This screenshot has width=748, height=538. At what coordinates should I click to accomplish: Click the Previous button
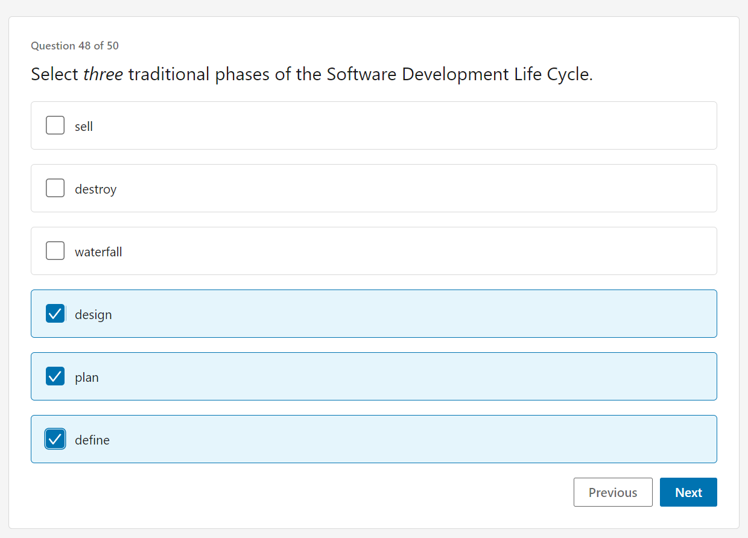pos(613,492)
